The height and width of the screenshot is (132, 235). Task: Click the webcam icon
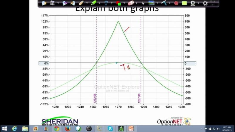click(193, 3)
